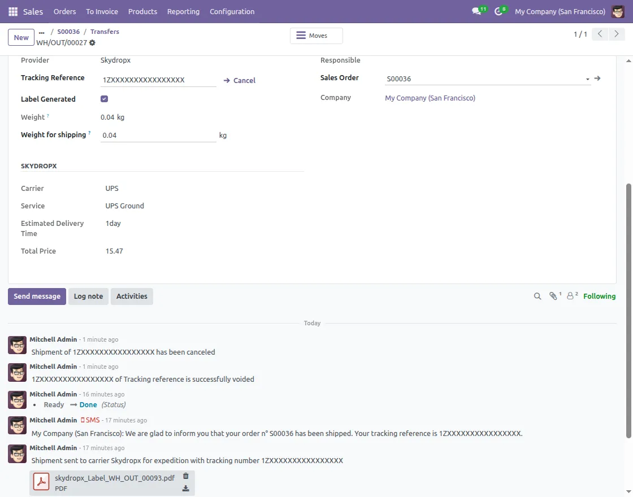Download the skydropx_Label_WH_OUT_00093.pdf file

pos(185,487)
